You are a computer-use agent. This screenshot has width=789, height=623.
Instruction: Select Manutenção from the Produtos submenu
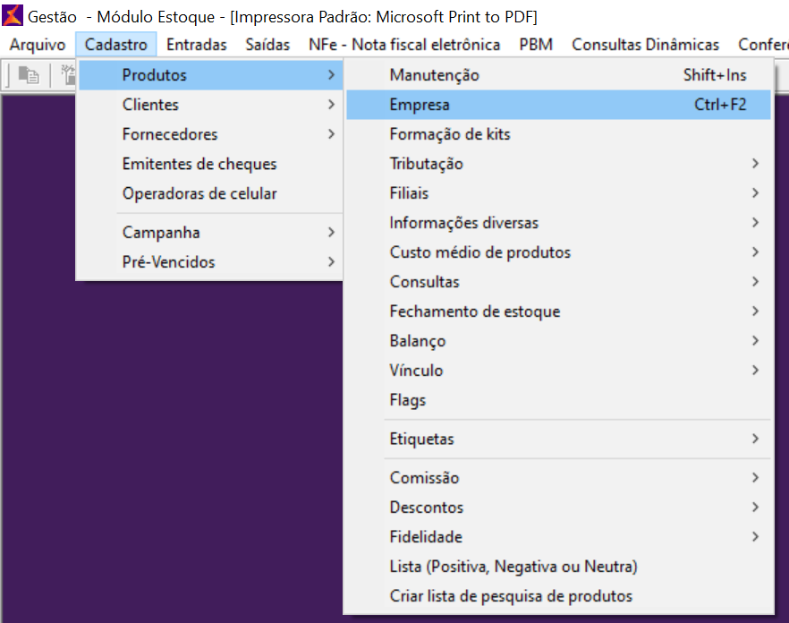pos(434,75)
